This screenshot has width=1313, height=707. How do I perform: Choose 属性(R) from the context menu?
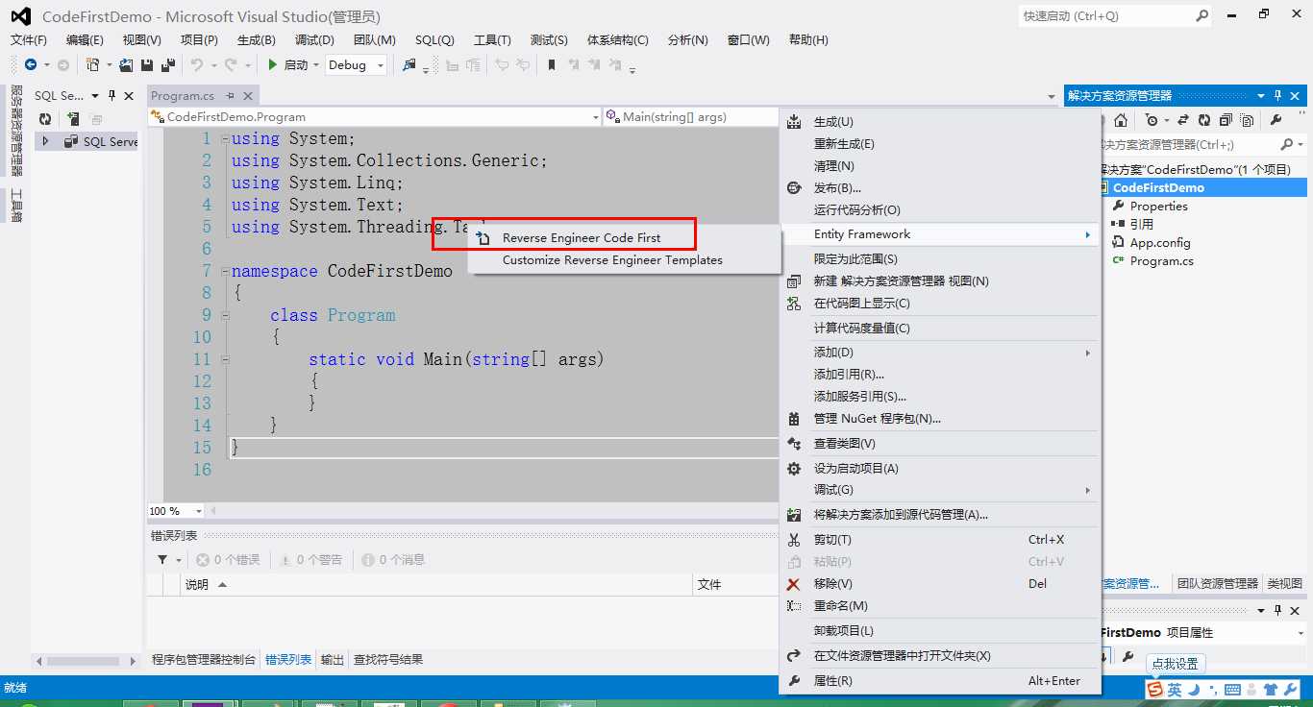(x=939, y=681)
